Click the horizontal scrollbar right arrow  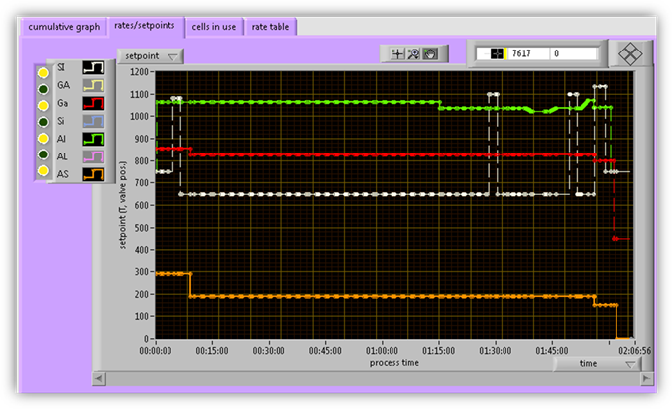pos(647,378)
